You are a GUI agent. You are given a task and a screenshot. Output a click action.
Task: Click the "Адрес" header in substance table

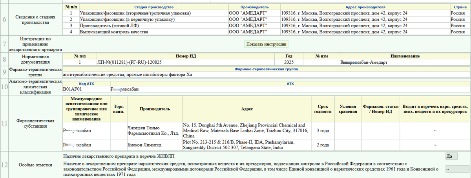click(x=247, y=109)
